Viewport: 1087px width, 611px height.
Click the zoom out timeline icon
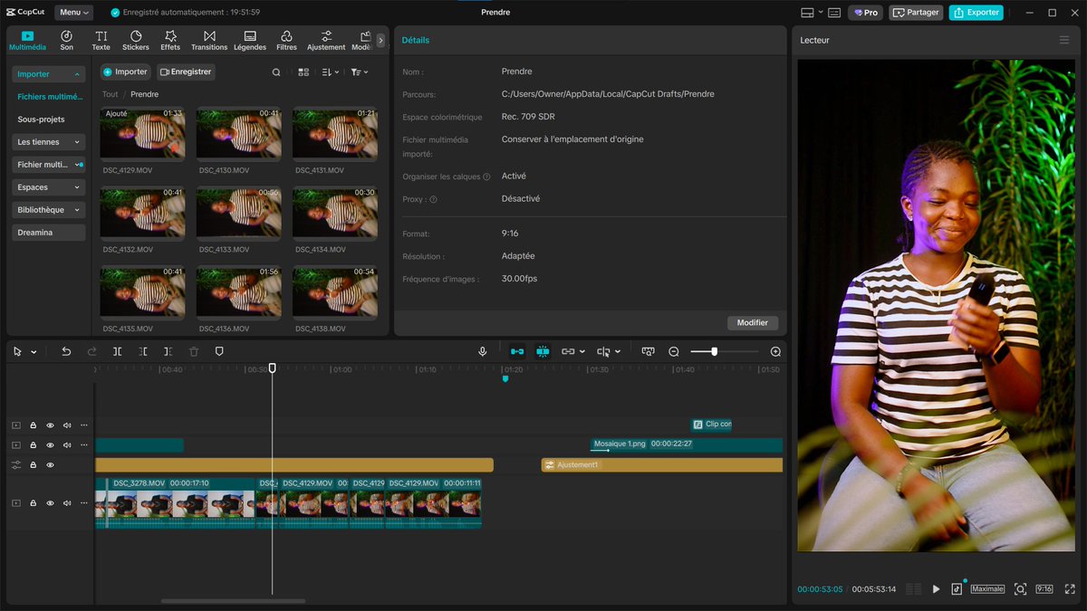(x=674, y=351)
